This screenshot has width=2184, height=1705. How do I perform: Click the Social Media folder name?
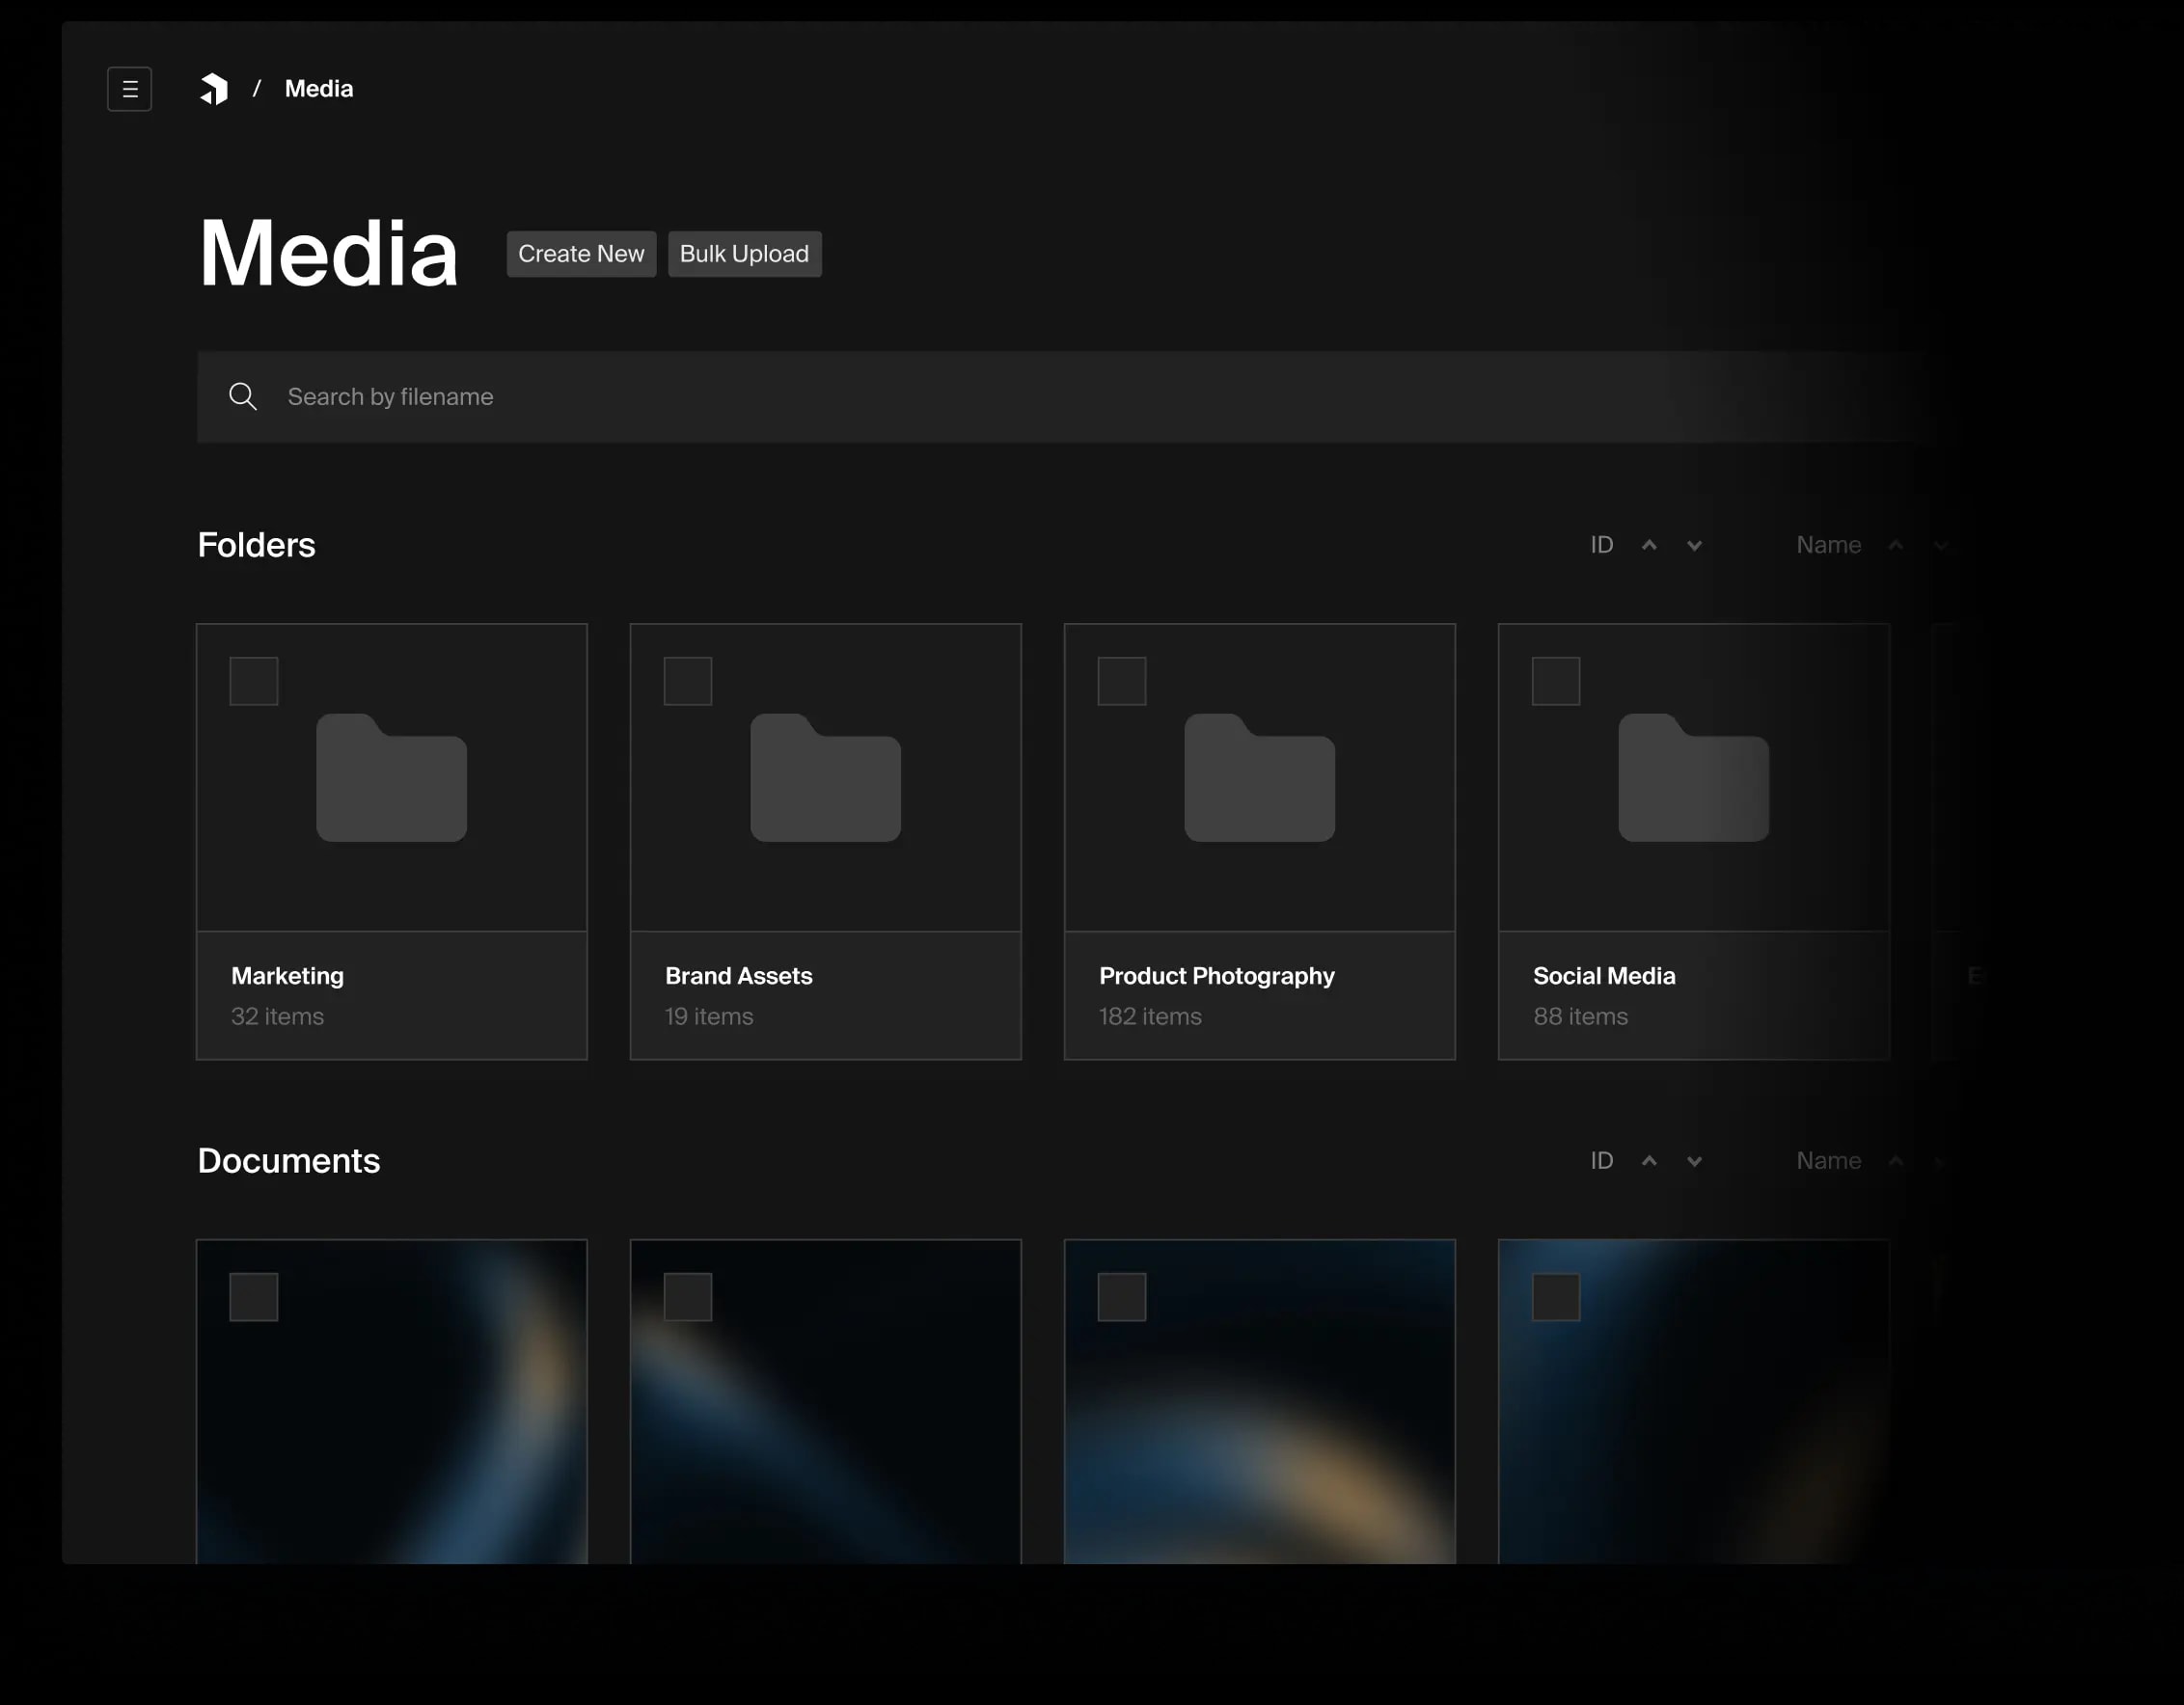coord(1604,975)
